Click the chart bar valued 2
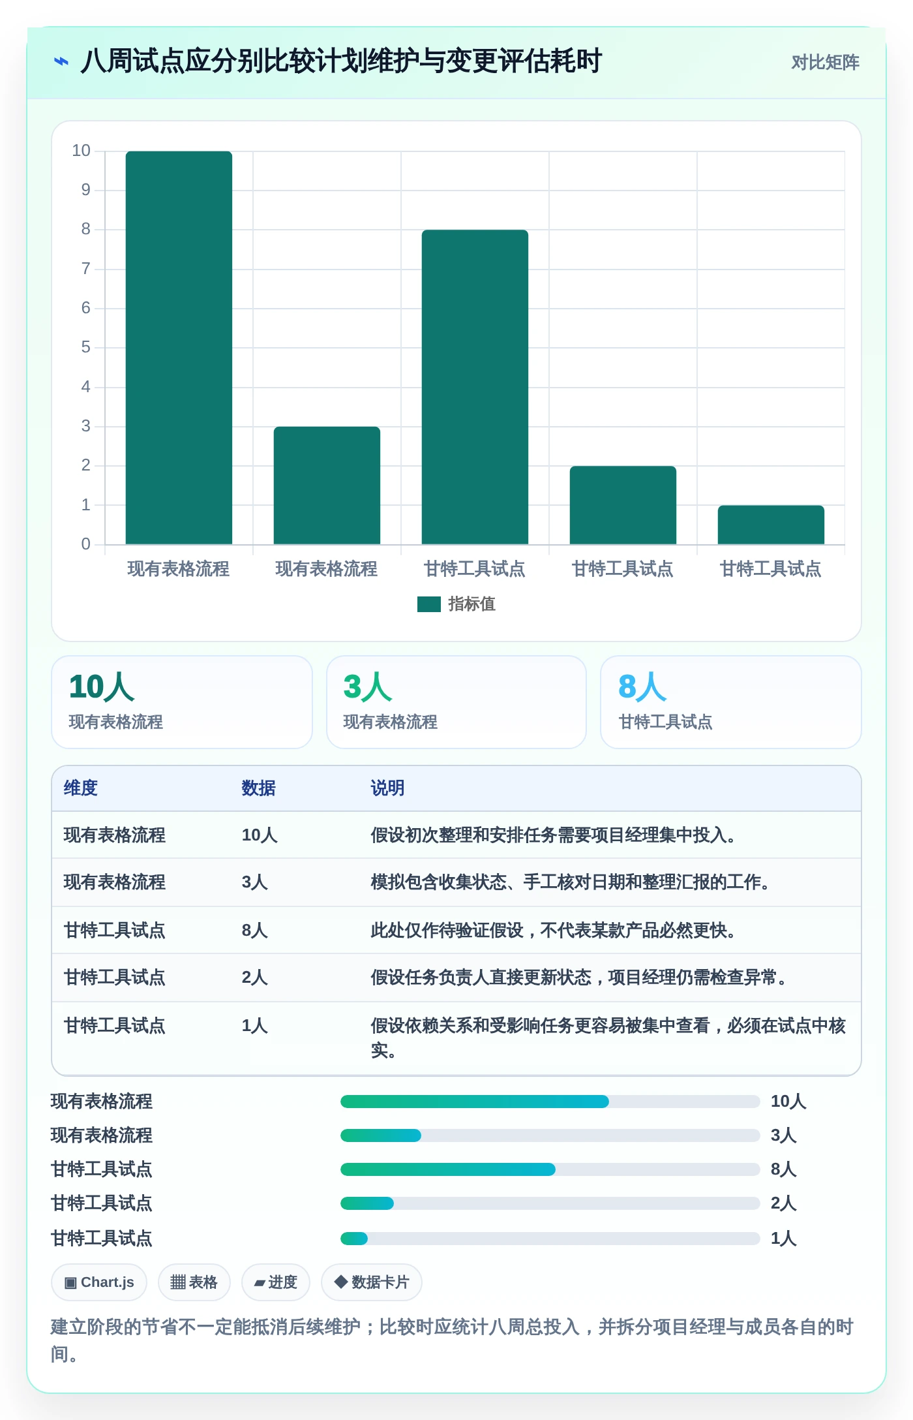Viewport: 913px width, 1420px height. 623,505
